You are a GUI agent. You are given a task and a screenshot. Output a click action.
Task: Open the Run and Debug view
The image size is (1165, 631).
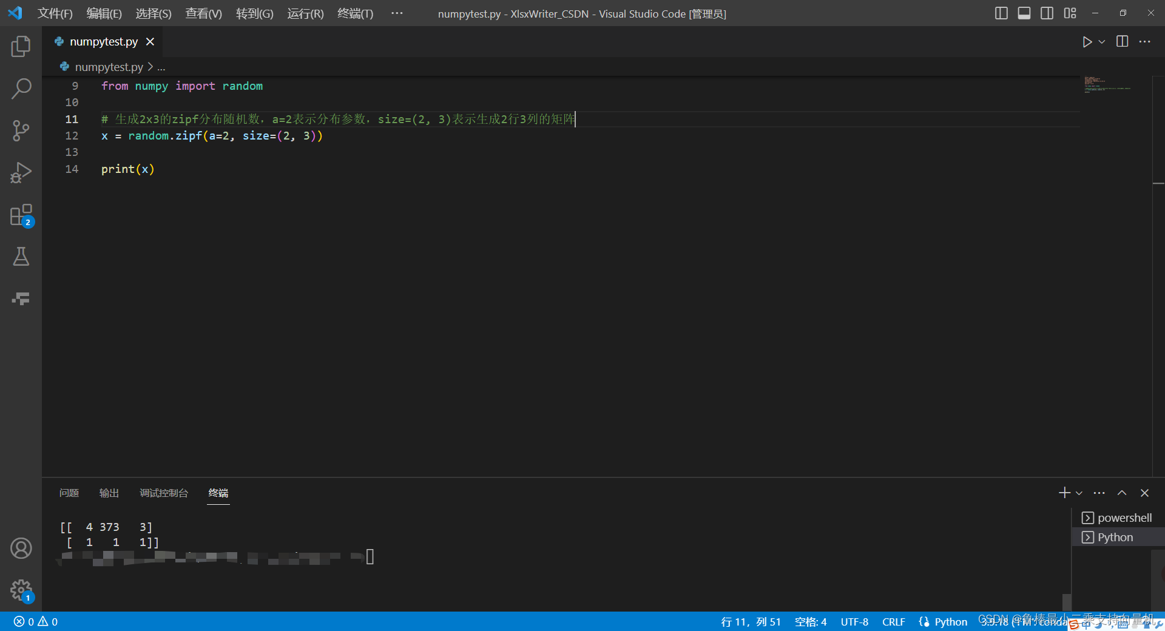pos(21,172)
